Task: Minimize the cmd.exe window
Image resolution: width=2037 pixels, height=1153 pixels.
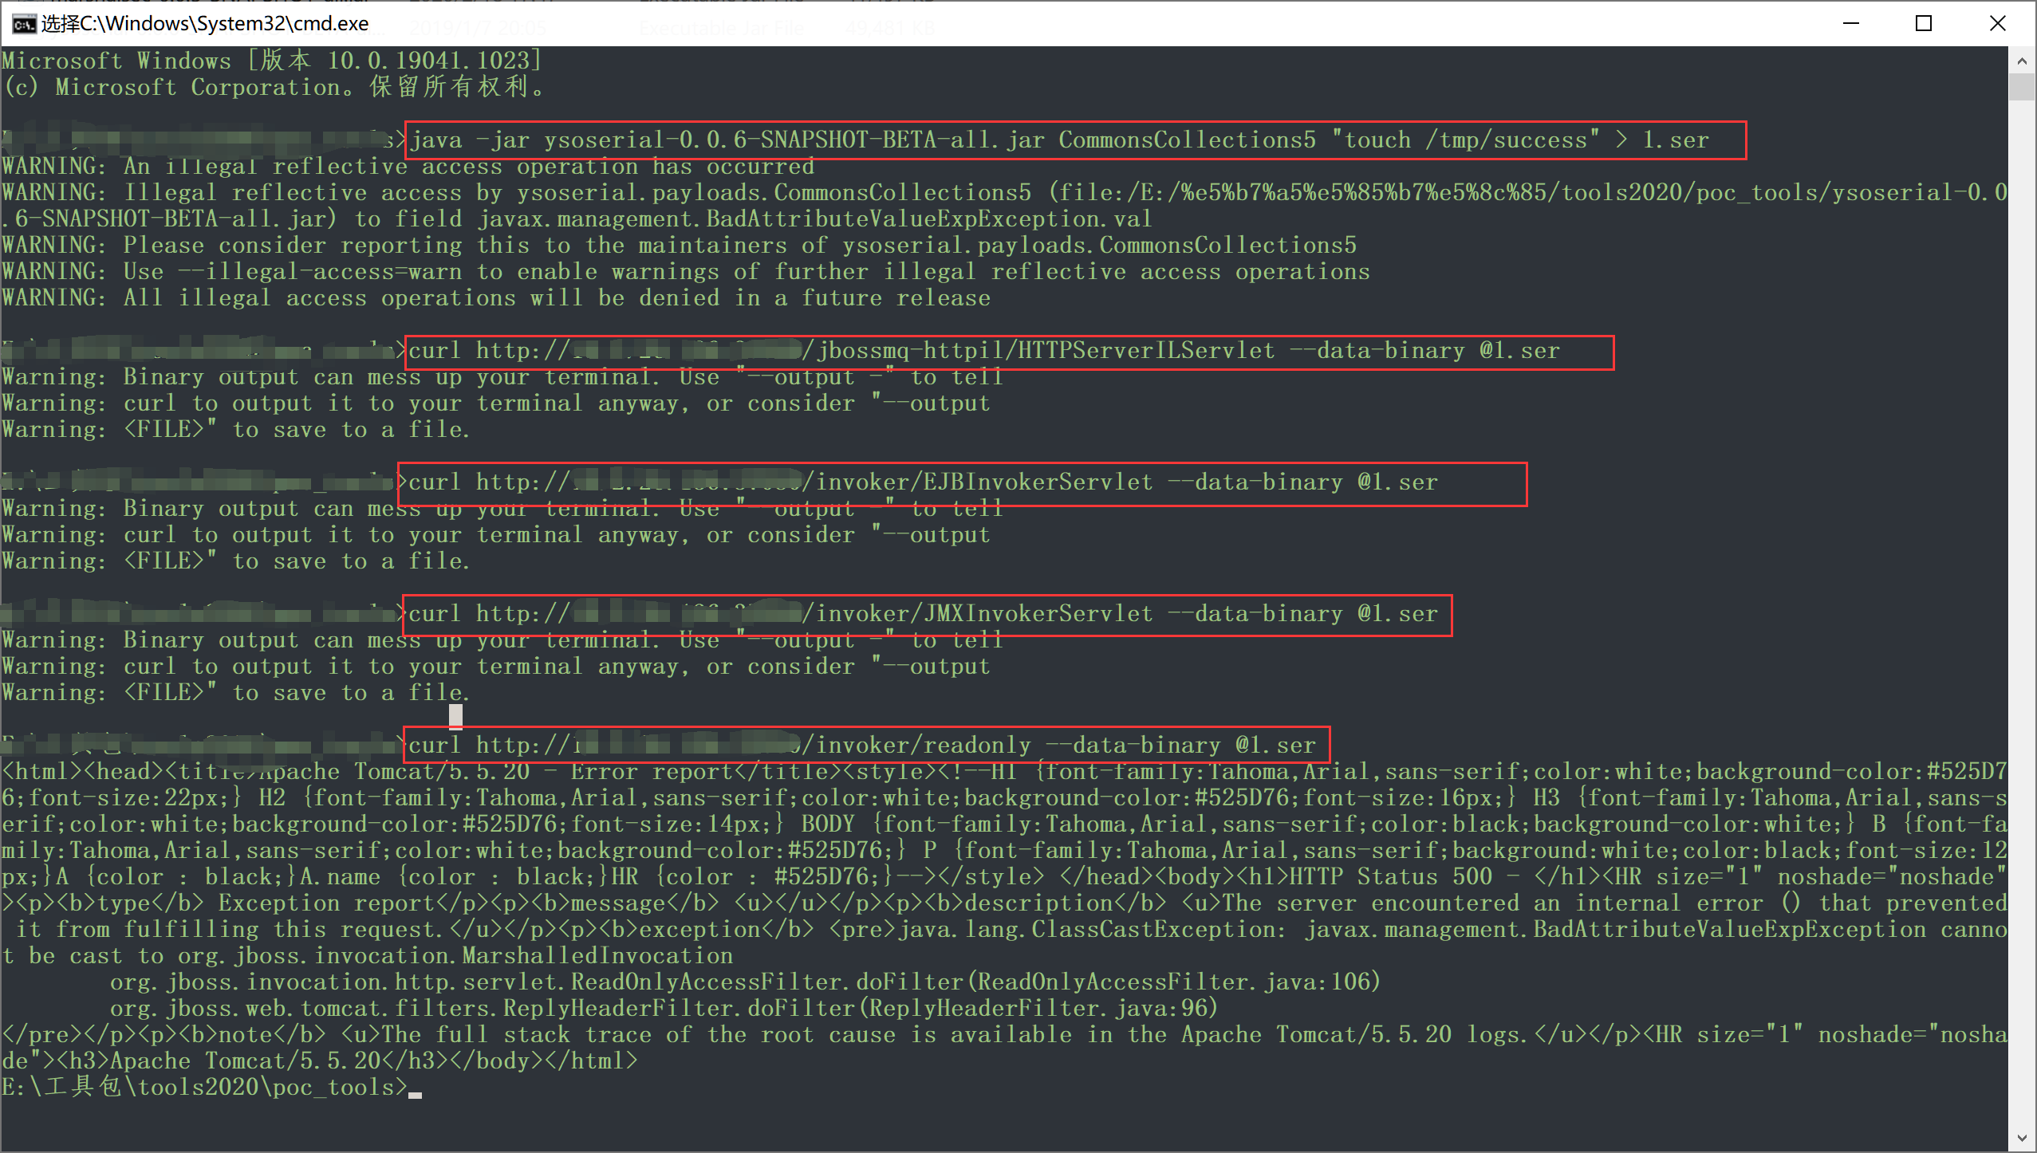Action: point(1851,23)
